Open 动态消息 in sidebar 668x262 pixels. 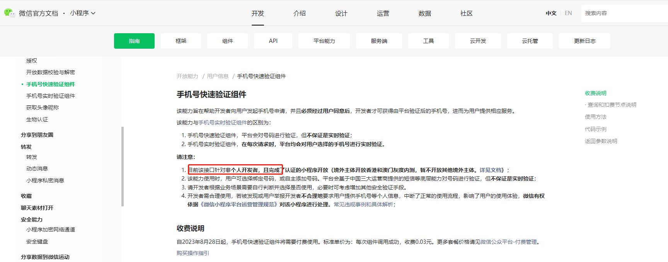tap(37, 168)
